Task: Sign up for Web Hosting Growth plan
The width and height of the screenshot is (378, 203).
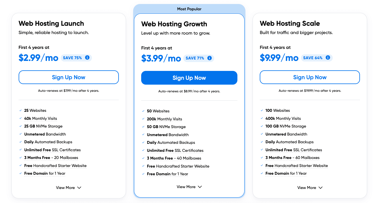Action: pyautogui.click(x=189, y=78)
